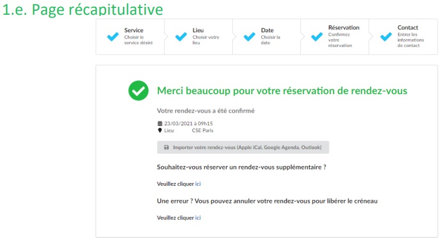Open the Contact step label
Viewport: 443px width, 238px height.
pos(408,27)
